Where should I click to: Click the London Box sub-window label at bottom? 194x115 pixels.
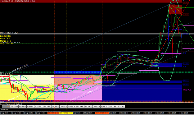click(4, 110)
